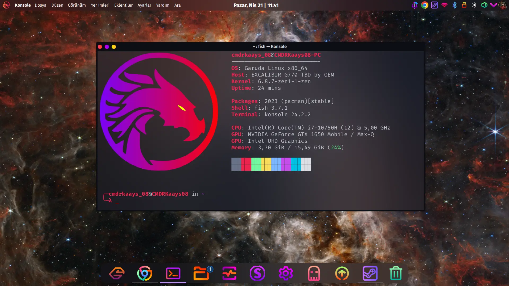The width and height of the screenshot is (509, 286).
Task: Open the Wi-Fi network tray icon
Action: pyautogui.click(x=445, y=5)
